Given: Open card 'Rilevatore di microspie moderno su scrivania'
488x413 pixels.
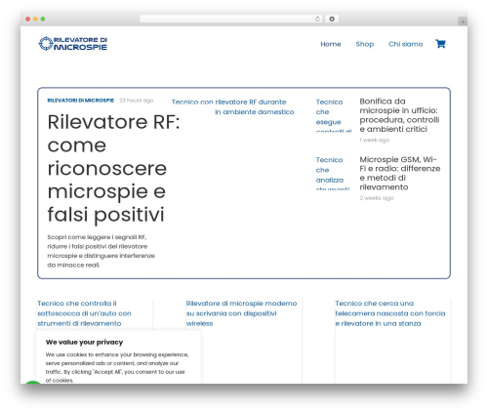Looking at the screenshot, I should (241, 313).
